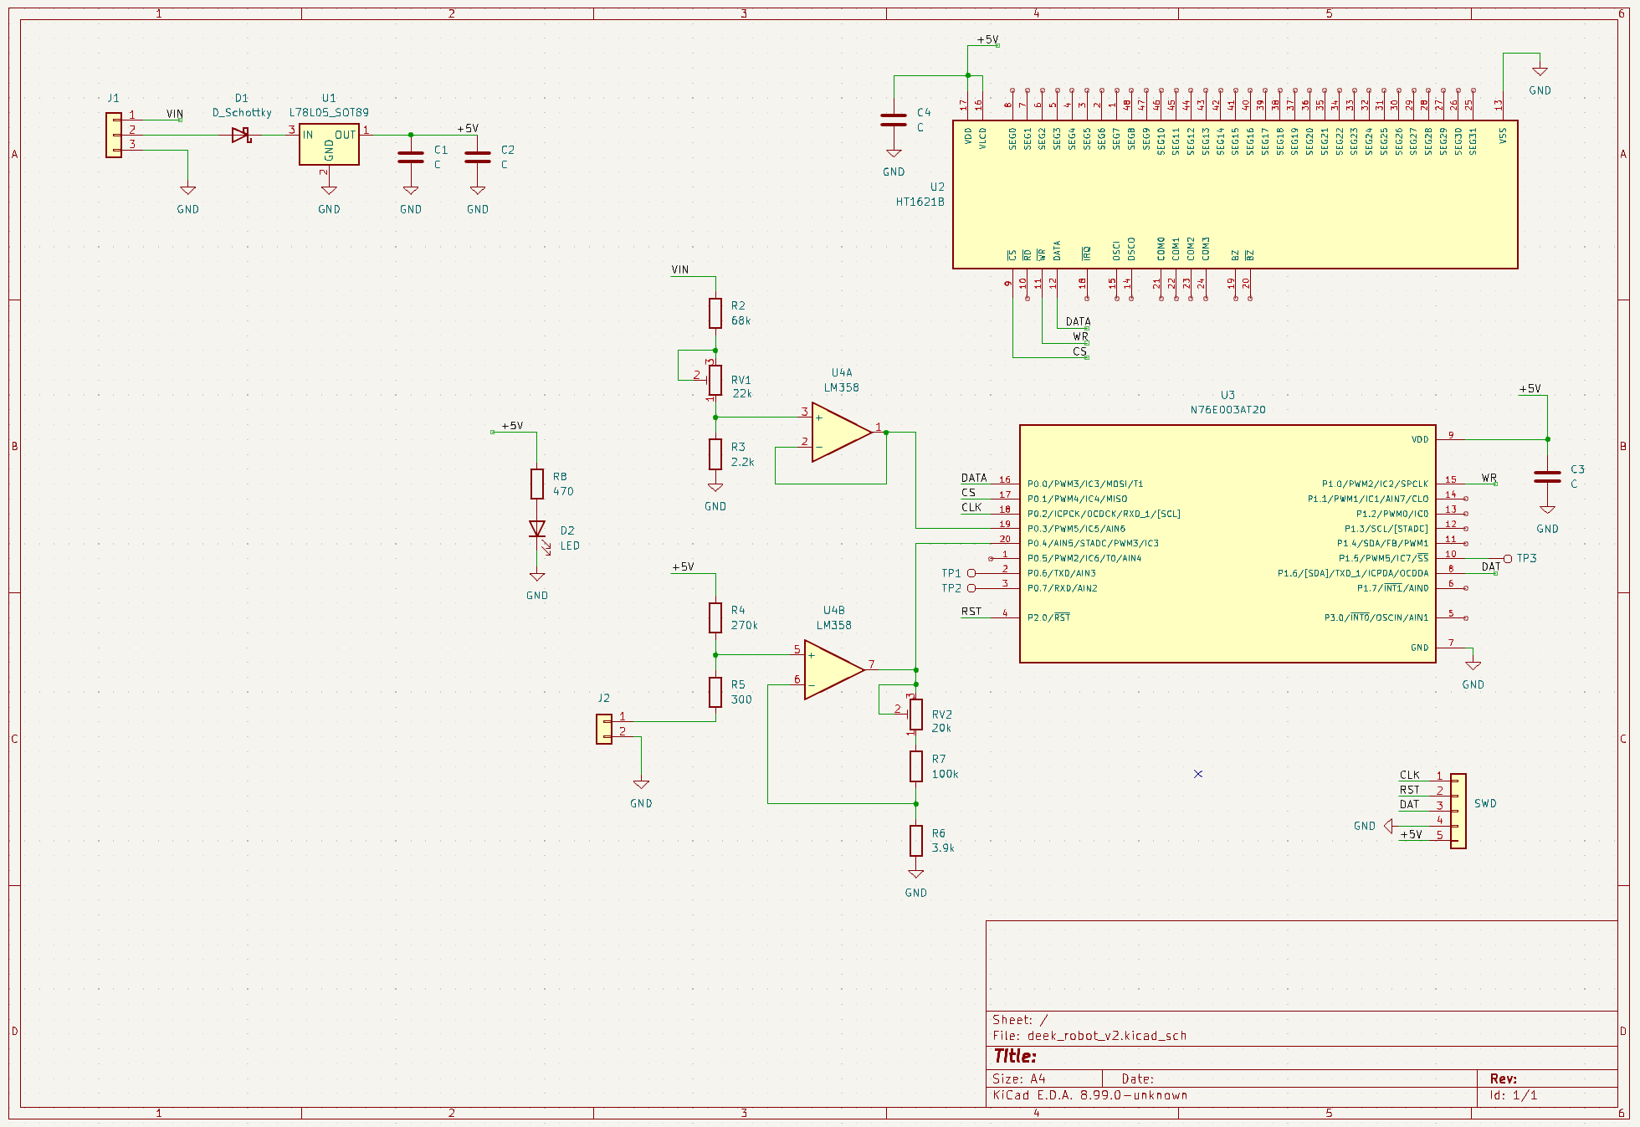Select the DAT net label at U3 pin 8
The width and height of the screenshot is (1640, 1127).
click(x=1491, y=566)
